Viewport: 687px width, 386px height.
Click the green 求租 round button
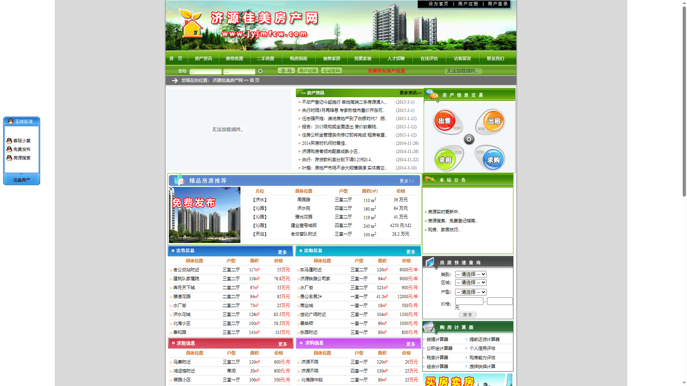[x=446, y=159]
